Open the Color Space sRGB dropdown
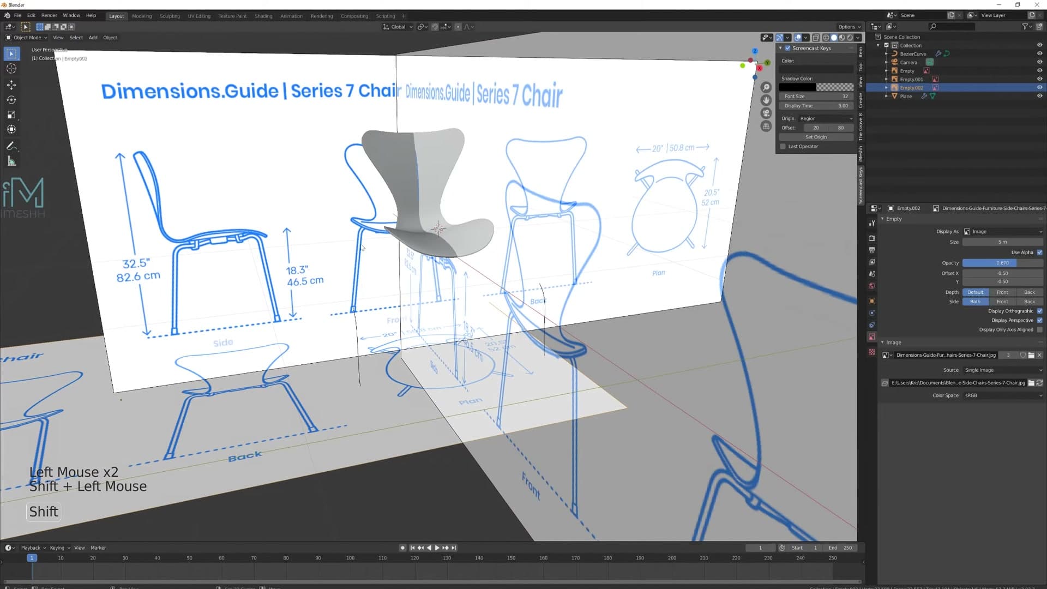The image size is (1047, 589). pyautogui.click(x=1003, y=396)
